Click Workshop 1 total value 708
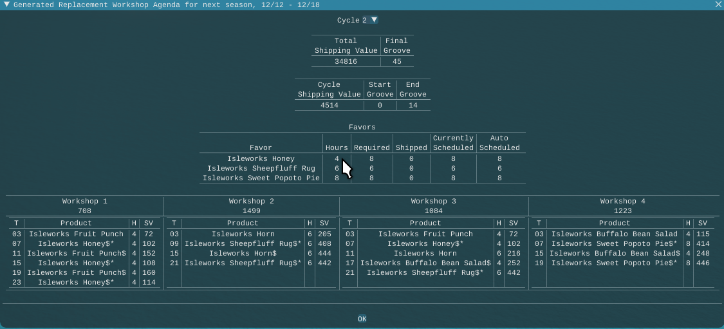The height and width of the screenshot is (329, 724). point(84,211)
